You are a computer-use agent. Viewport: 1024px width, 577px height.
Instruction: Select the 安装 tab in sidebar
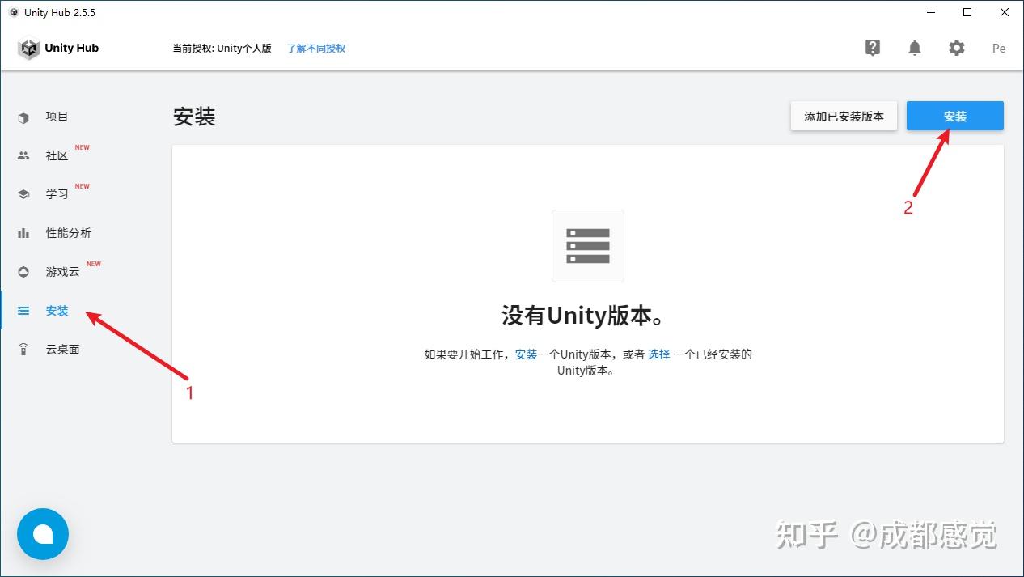[x=57, y=310]
